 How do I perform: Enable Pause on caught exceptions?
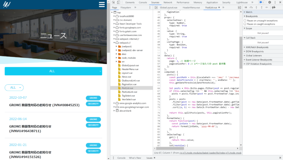pos(245,24)
